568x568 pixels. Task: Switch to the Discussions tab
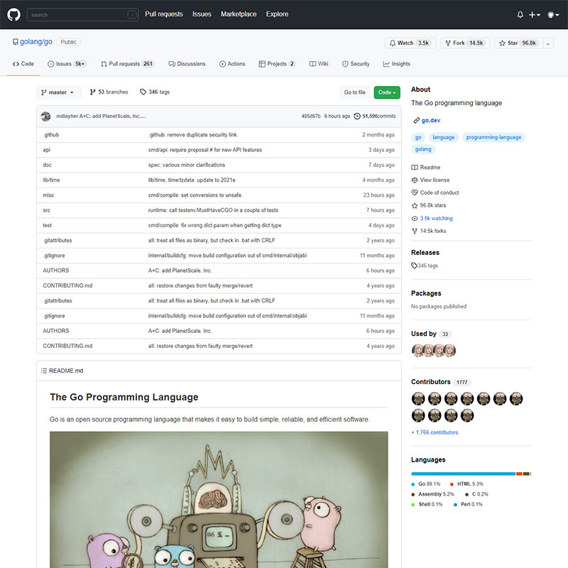187,64
